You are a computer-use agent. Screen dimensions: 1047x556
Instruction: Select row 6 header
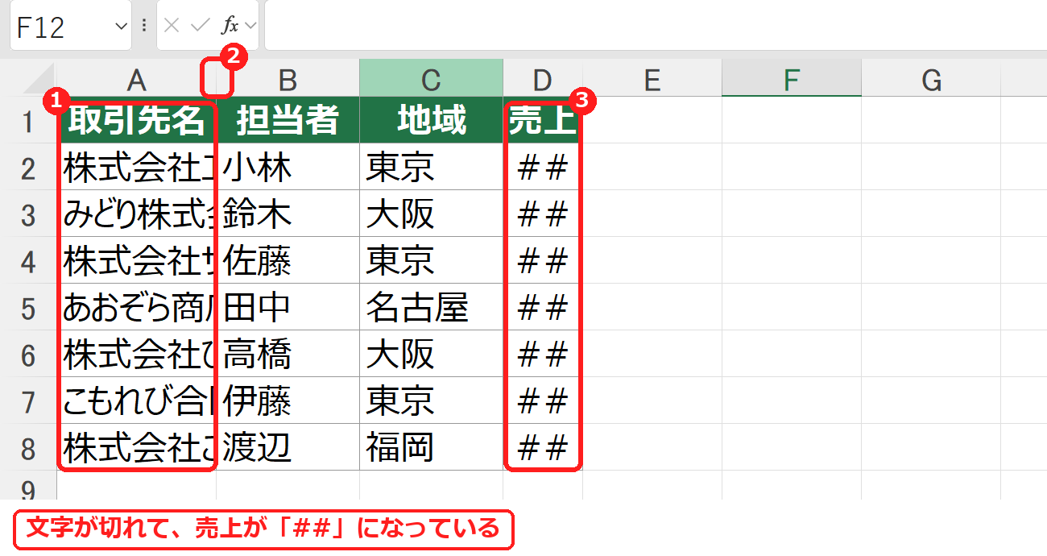click(28, 354)
